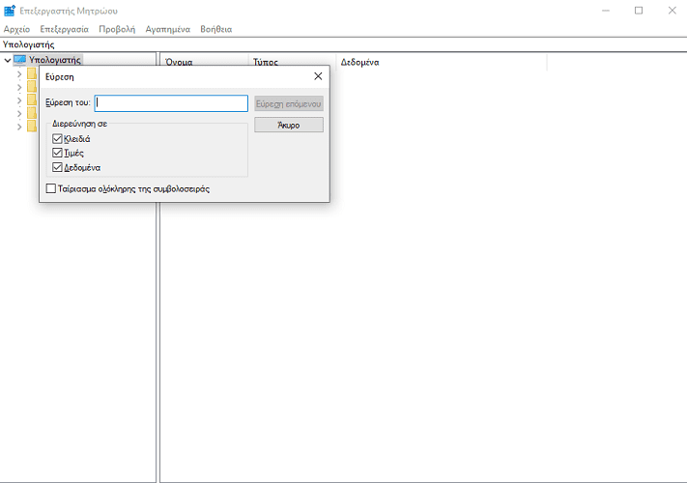The width and height of the screenshot is (687, 483).
Task: Click the Δεδομένα column header
Action: click(442, 62)
